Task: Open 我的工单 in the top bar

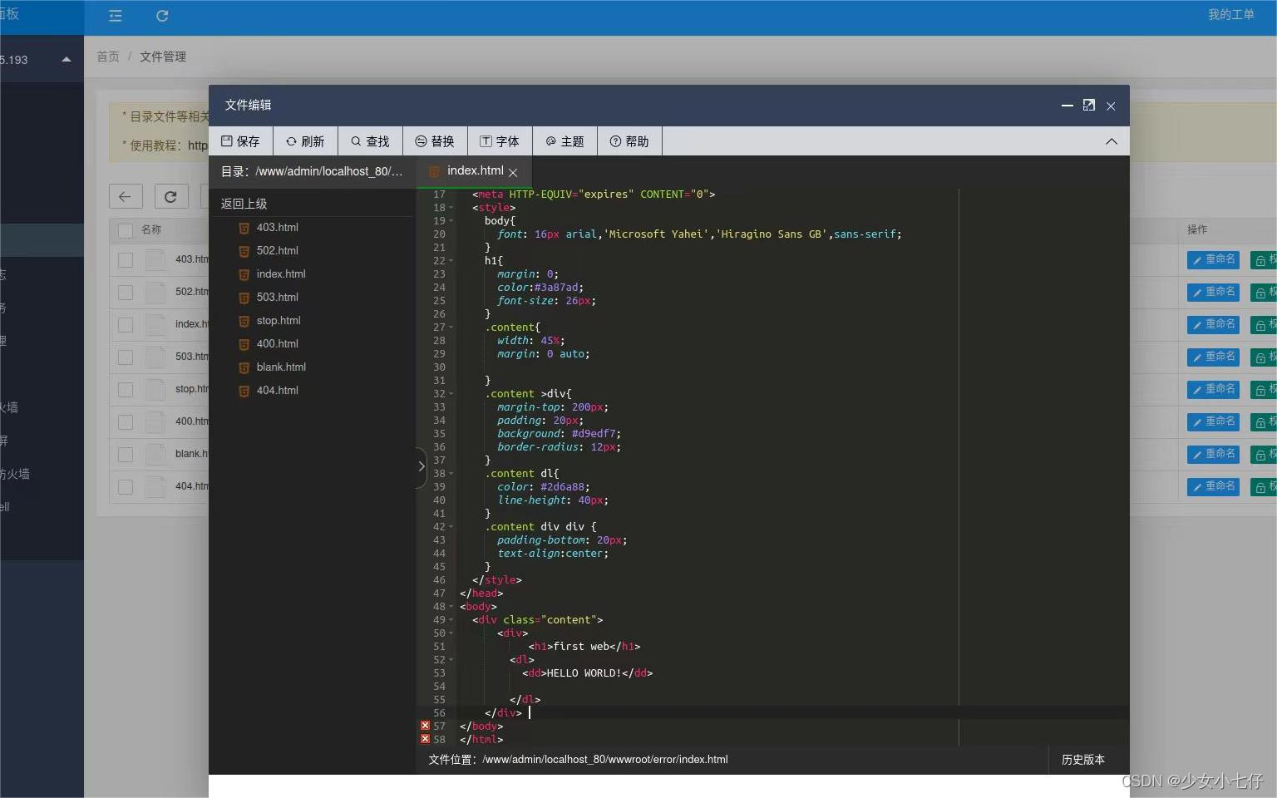Action: point(1230,15)
